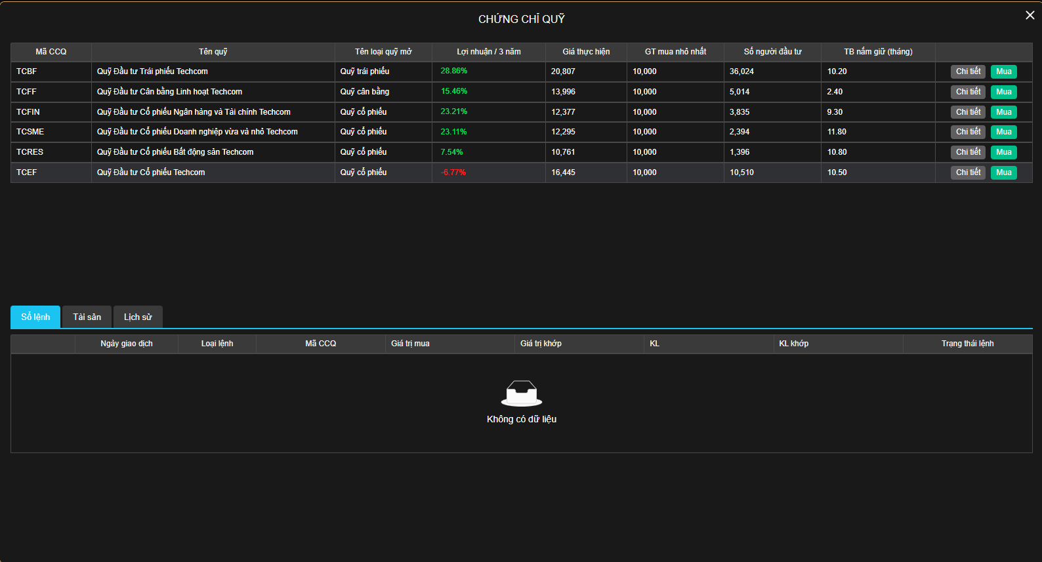The height and width of the screenshot is (562, 1042).
Task: Click the Giá thực hiện header
Action: tap(586, 52)
